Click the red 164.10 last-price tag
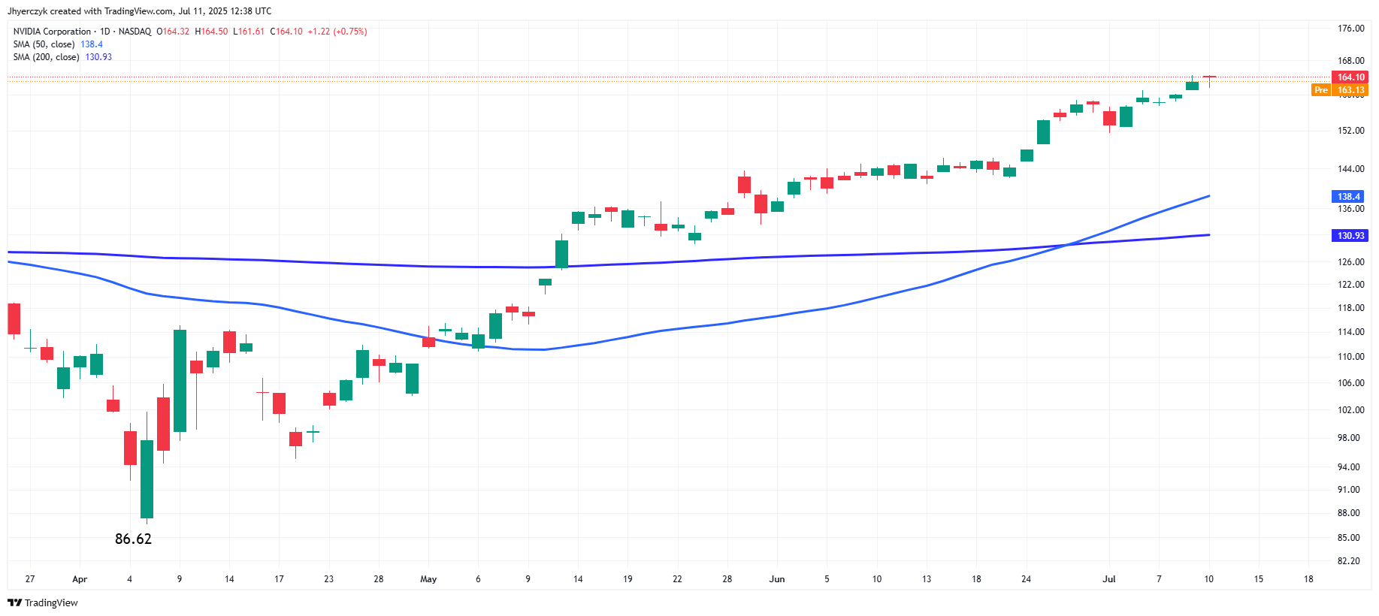 [x=1350, y=77]
